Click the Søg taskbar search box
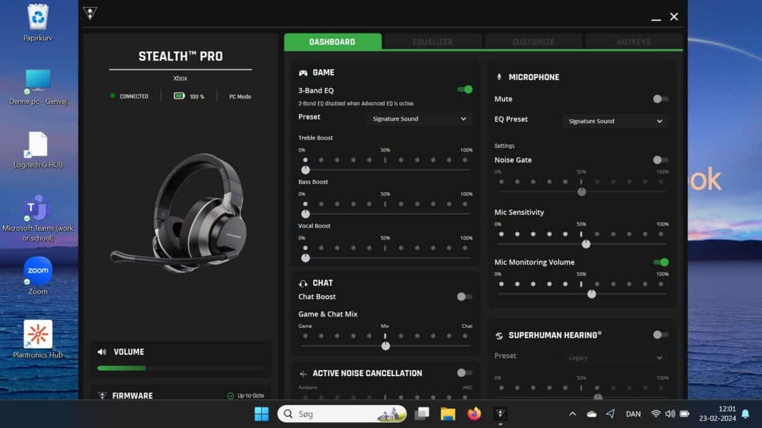 342,414
